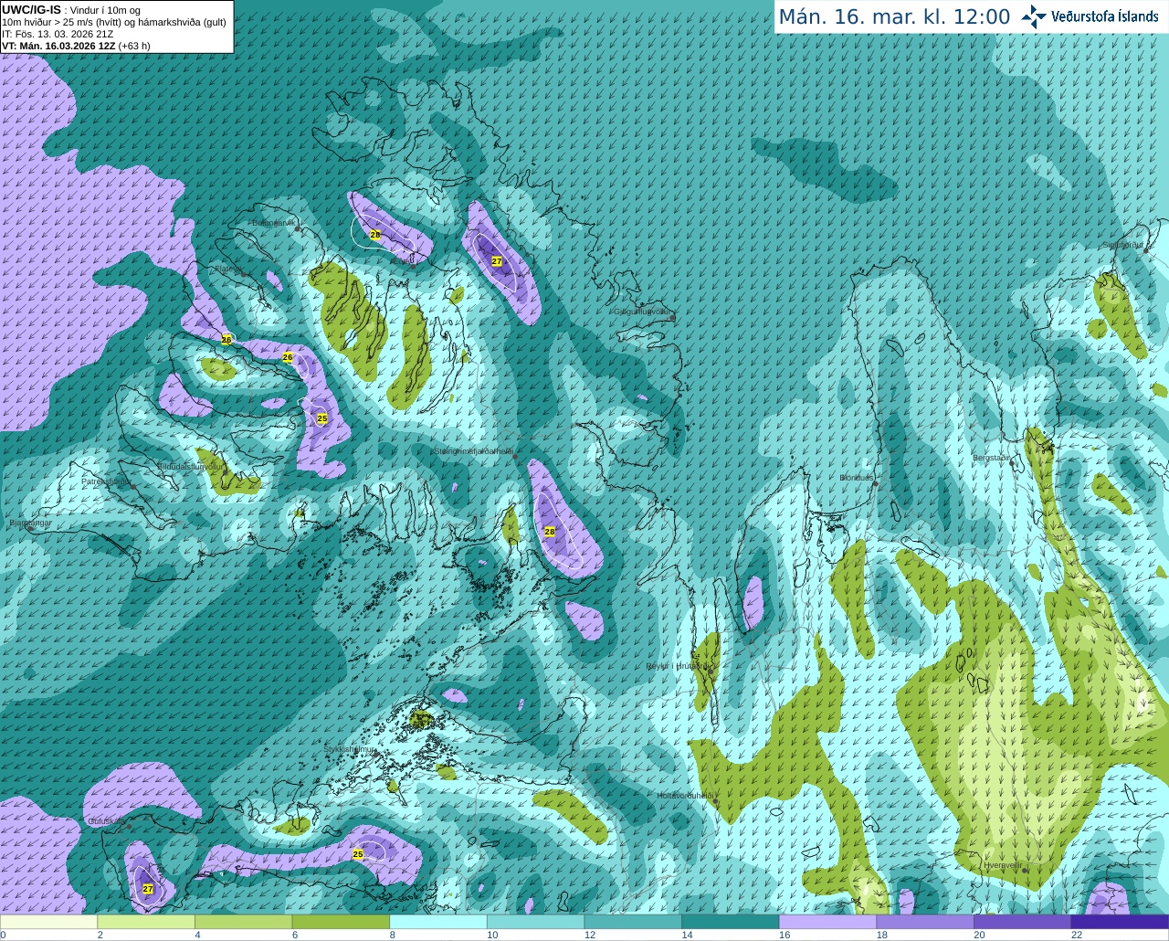Image resolution: width=1169 pixels, height=941 pixels.
Task: Select the timestamp Mán. 16. mar. kl. 12:00
Action: (x=894, y=16)
